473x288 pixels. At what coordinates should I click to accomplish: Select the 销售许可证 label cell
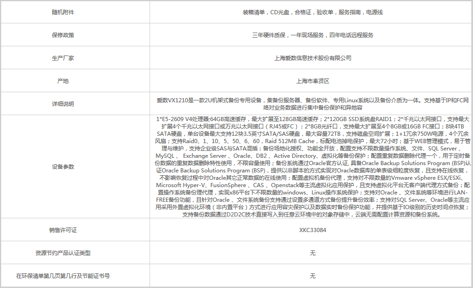pos(75,230)
